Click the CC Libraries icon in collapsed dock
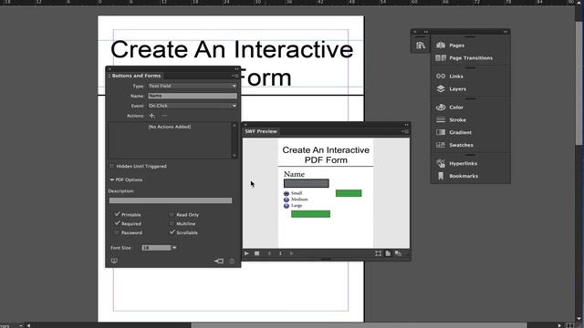This screenshot has height=328, width=584. 421,46
